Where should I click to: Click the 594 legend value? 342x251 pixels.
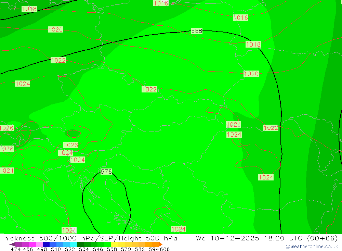[154, 249]
